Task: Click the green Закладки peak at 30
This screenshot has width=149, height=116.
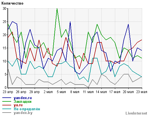Action: 57,9
